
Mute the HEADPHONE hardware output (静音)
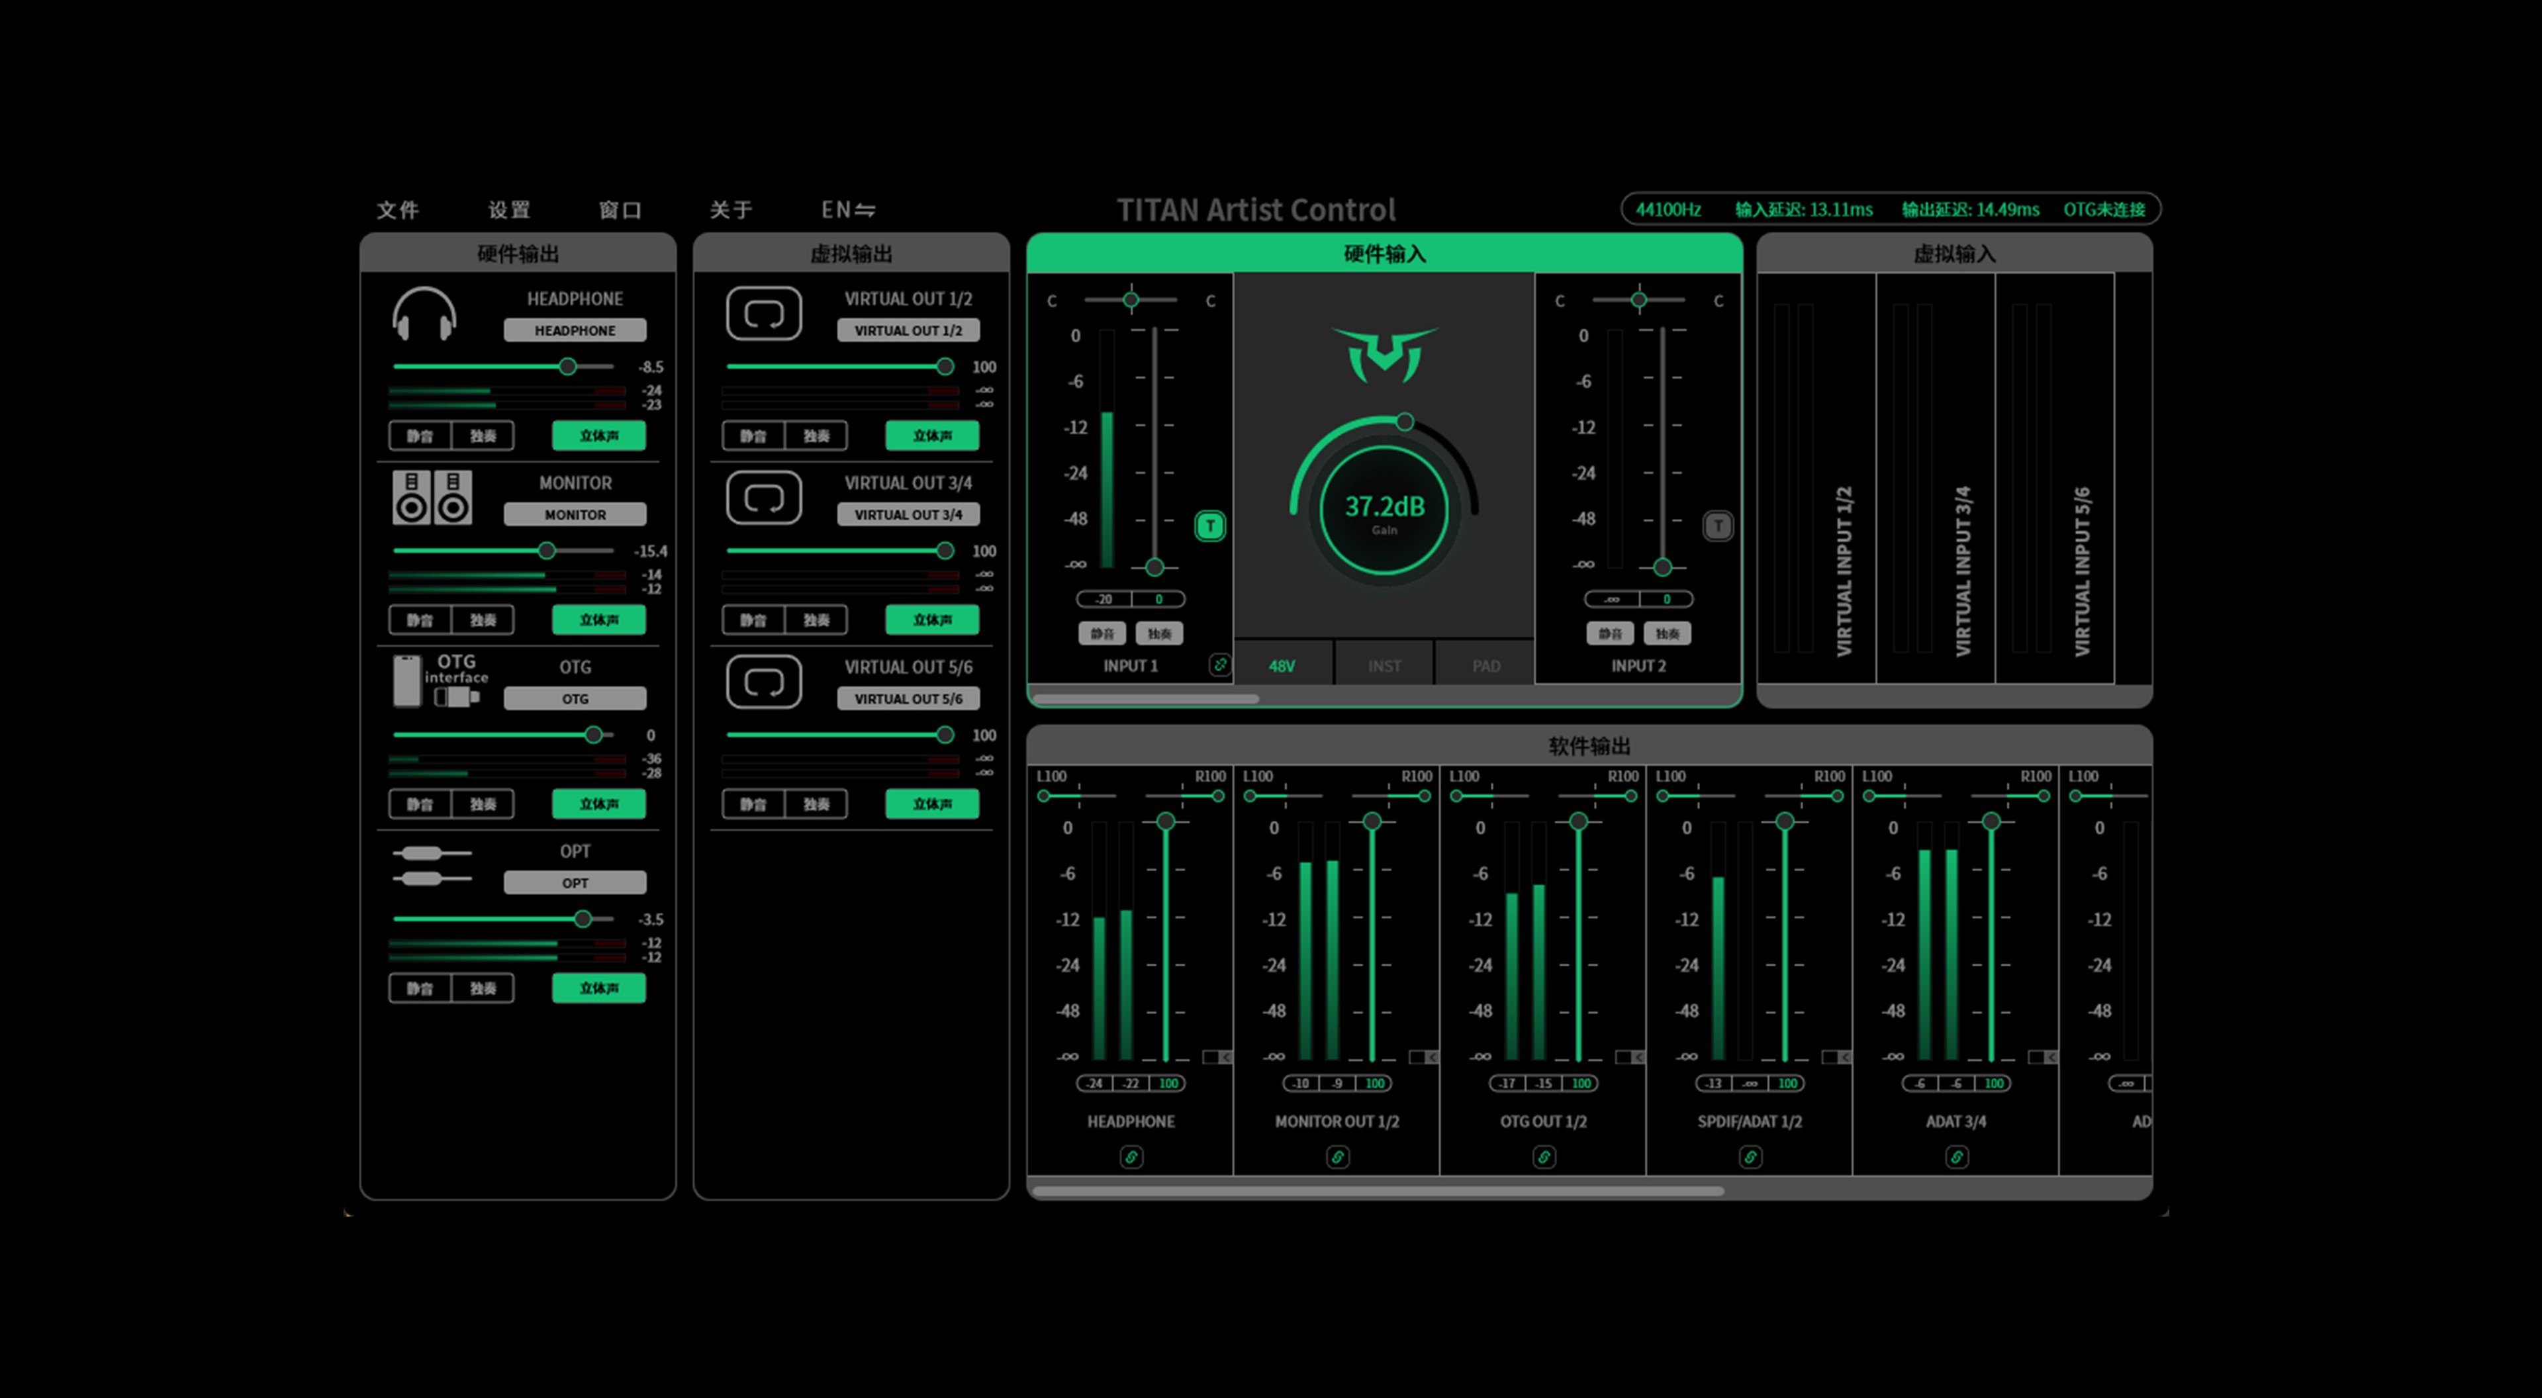point(420,435)
